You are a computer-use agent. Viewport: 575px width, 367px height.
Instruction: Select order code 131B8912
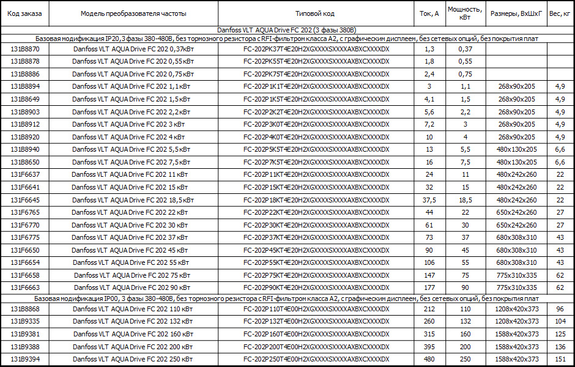[x=25, y=124]
